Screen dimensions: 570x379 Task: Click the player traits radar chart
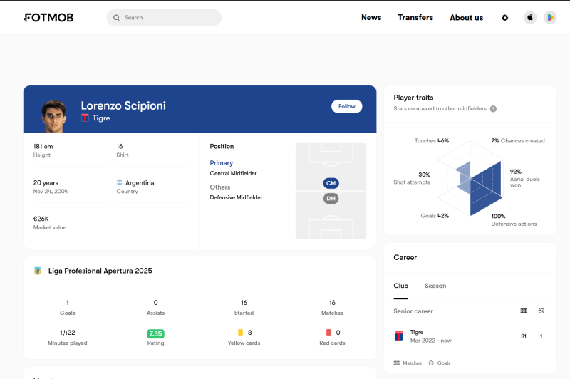pos(470,179)
